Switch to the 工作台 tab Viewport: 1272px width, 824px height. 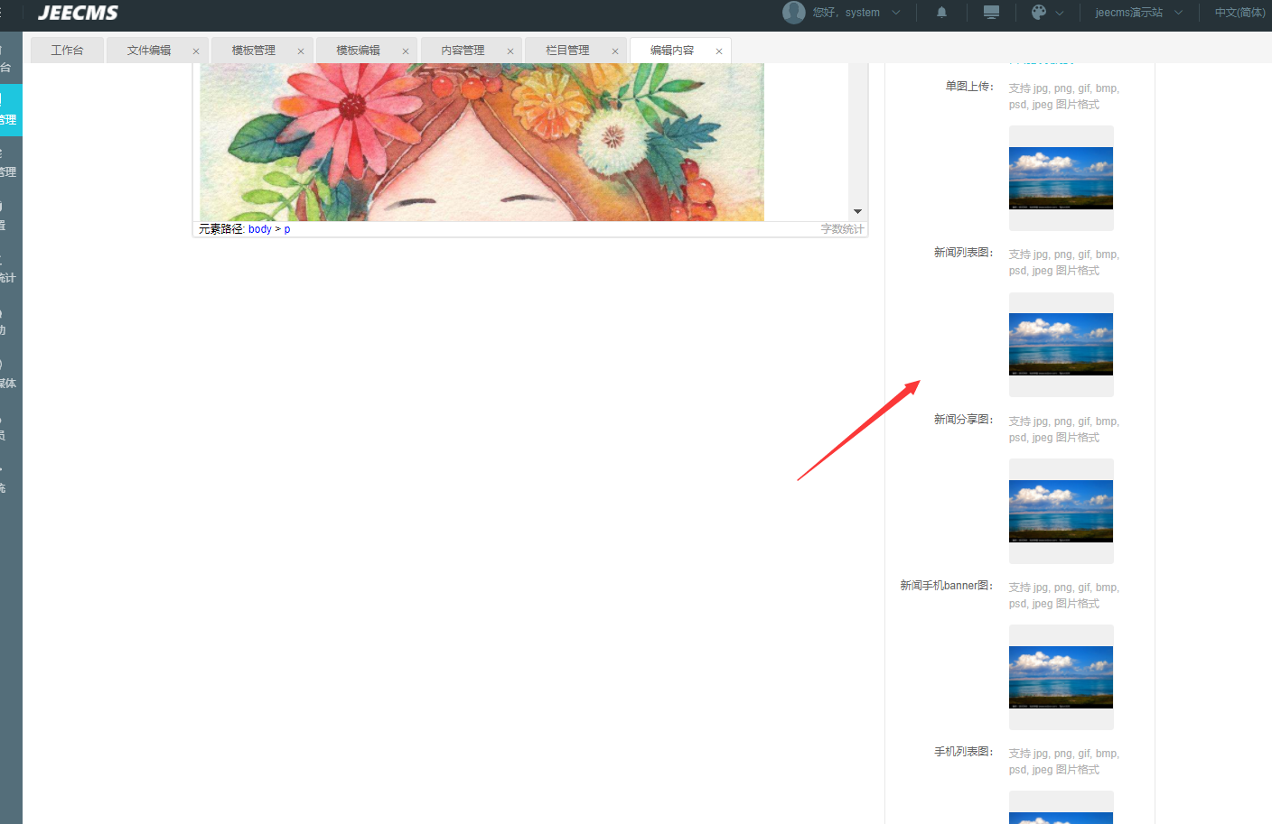click(x=68, y=51)
